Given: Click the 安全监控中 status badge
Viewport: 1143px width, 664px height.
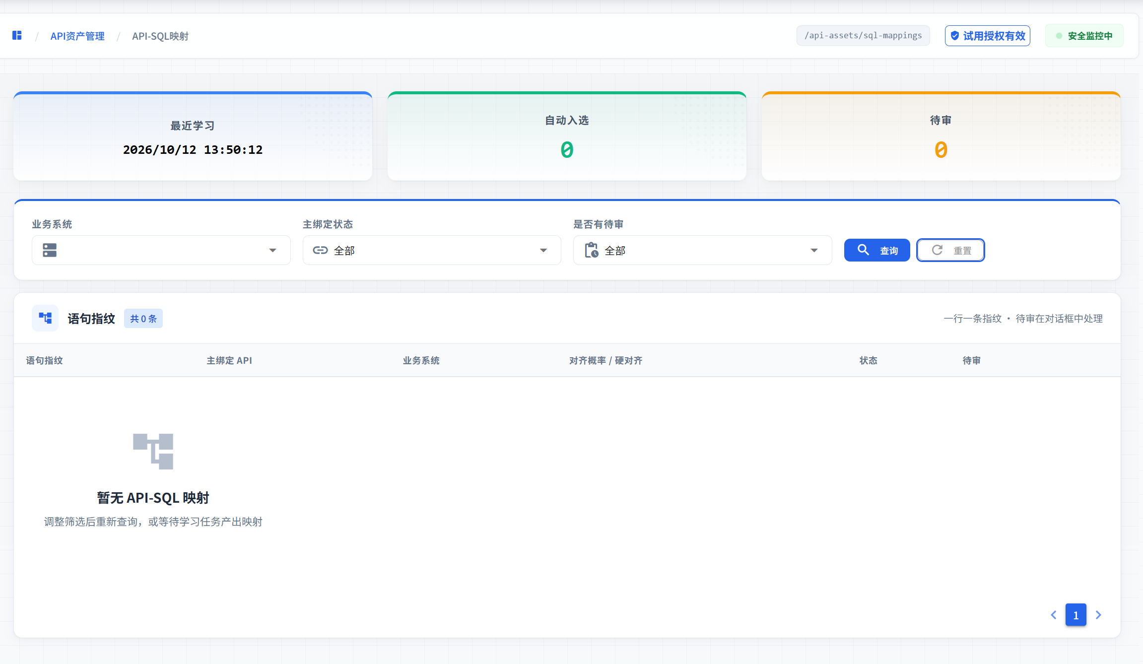Looking at the screenshot, I should coord(1084,36).
